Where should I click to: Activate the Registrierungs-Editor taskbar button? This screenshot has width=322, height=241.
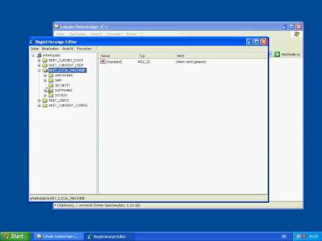coord(109,237)
